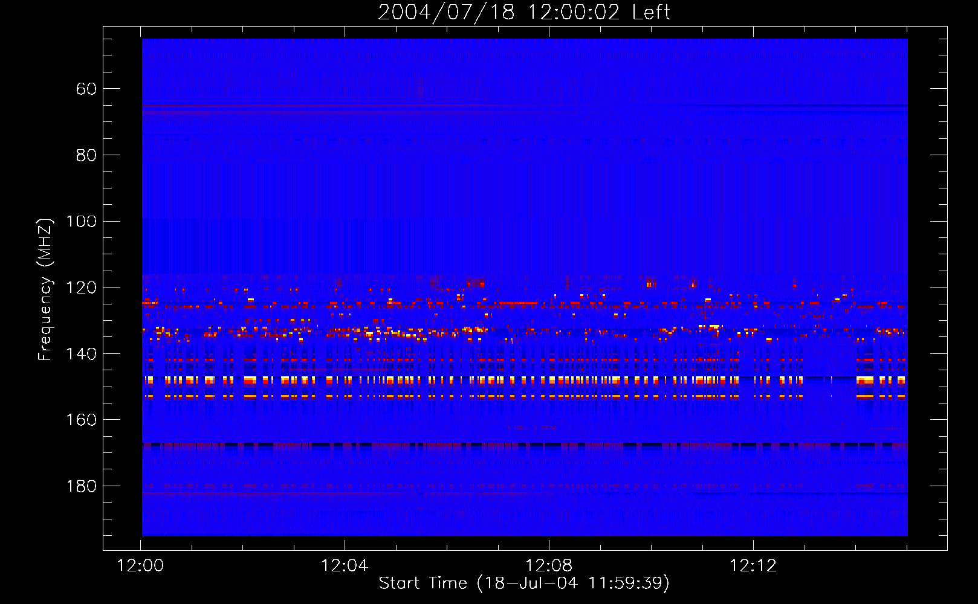978x604 pixels.
Task: Click the 60 frequency tick label
Action: (x=86, y=89)
